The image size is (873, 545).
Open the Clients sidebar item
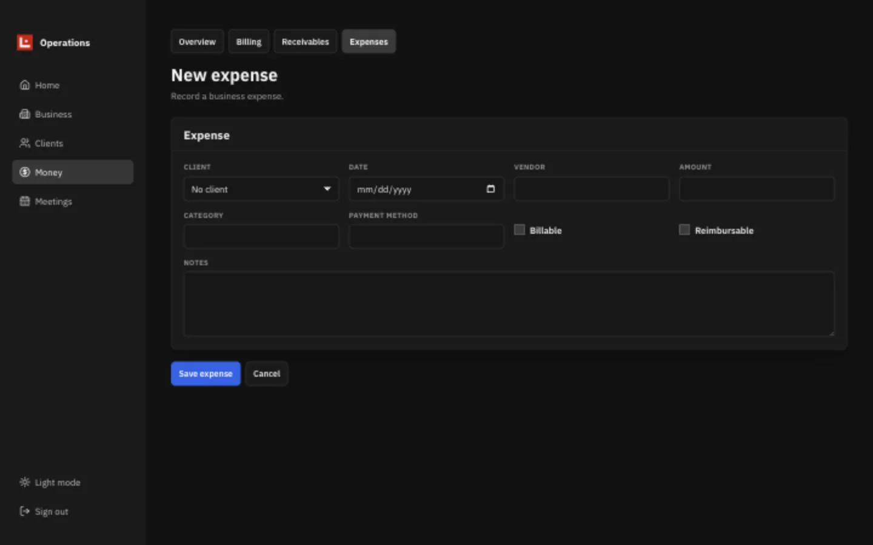point(73,143)
